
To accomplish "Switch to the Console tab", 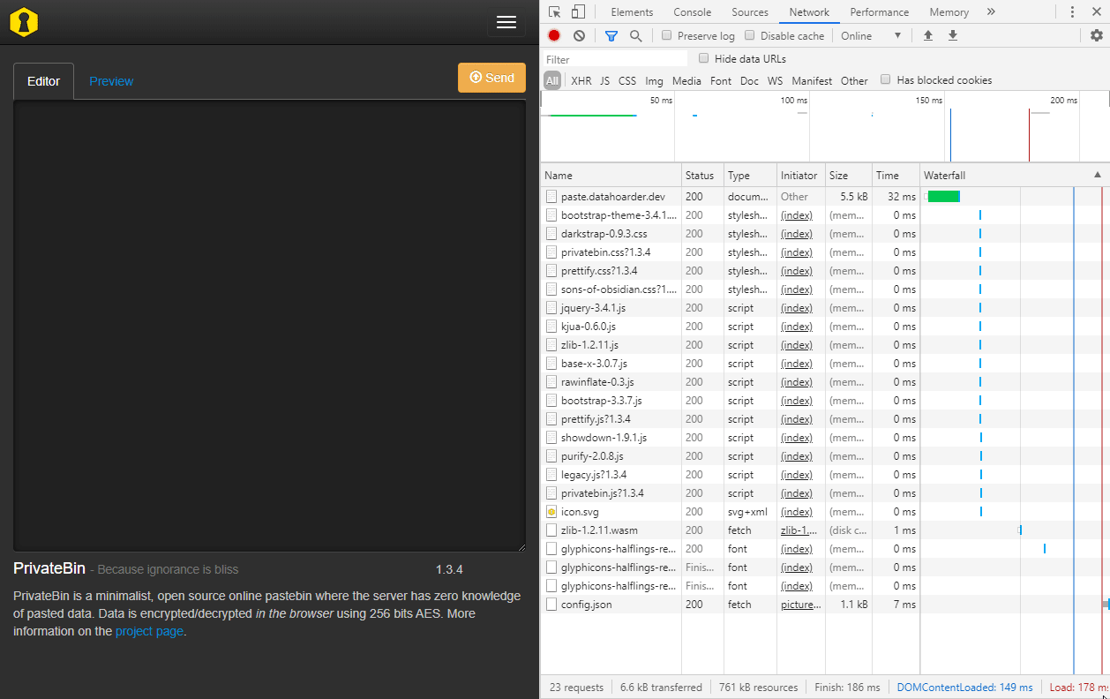I will pyautogui.click(x=693, y=11).
